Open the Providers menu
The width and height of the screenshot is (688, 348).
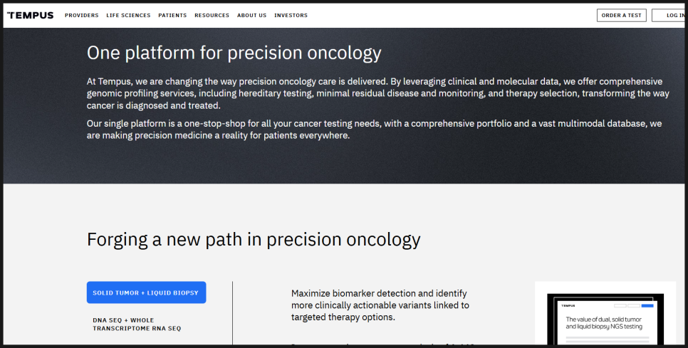pyautogui.click(x=82, y=16)
